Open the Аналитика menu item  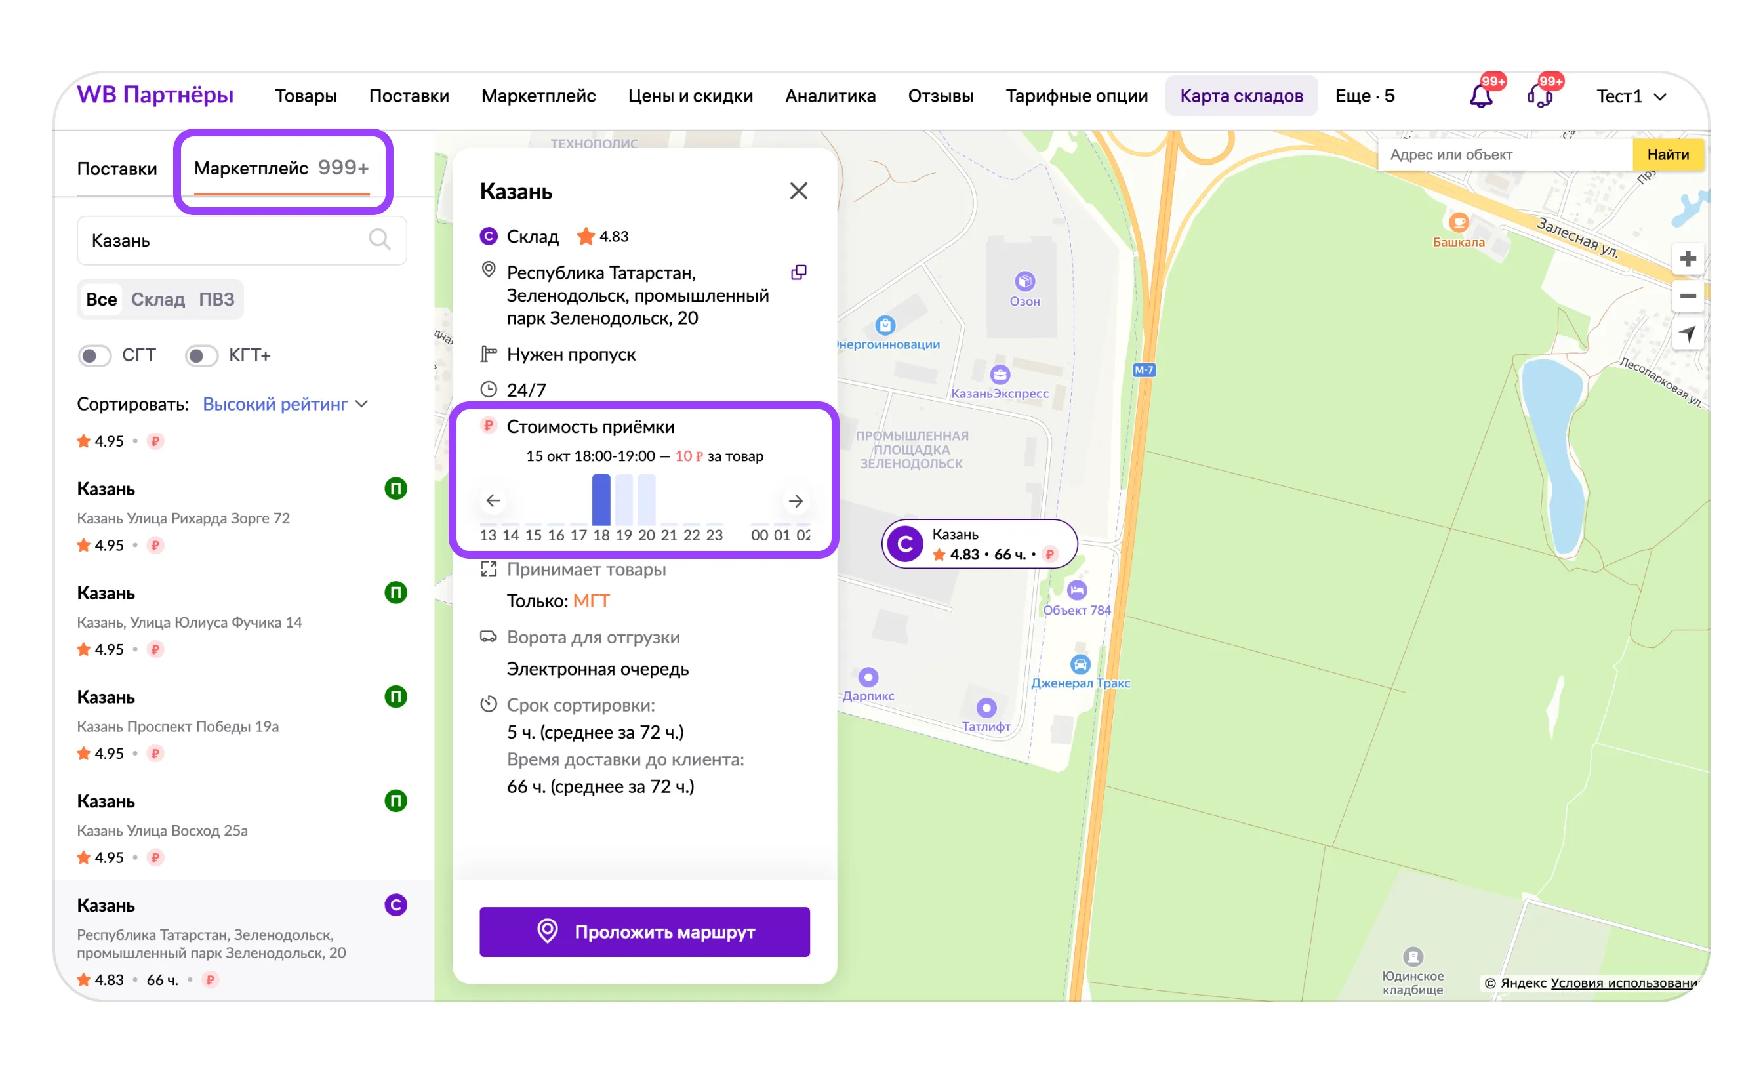click(830, 96)
